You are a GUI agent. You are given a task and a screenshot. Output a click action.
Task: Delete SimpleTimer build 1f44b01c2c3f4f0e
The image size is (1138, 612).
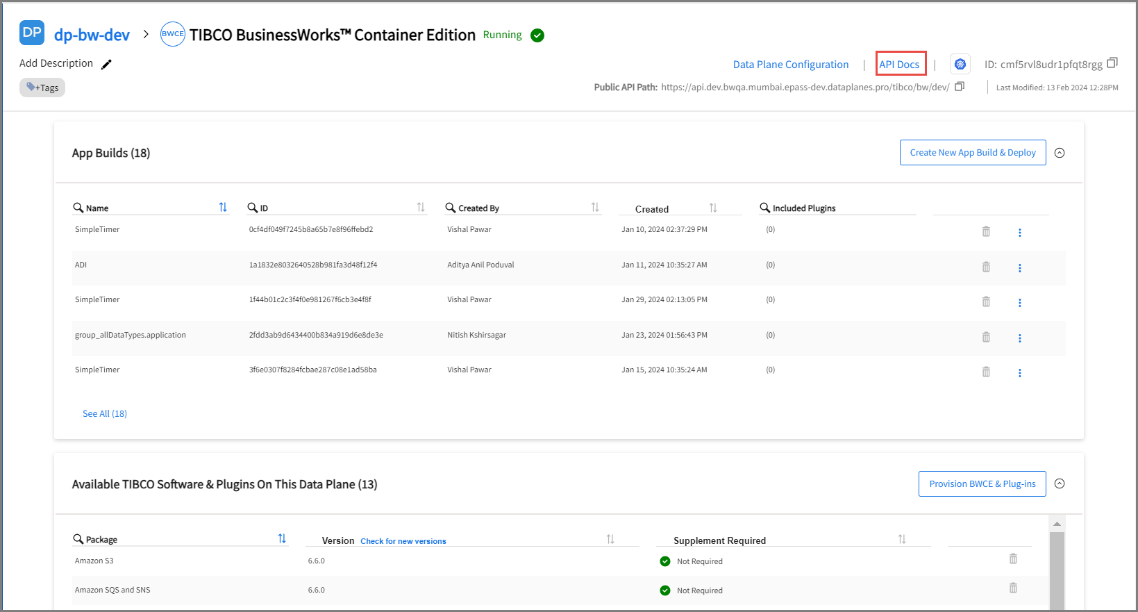pos(986,301)
